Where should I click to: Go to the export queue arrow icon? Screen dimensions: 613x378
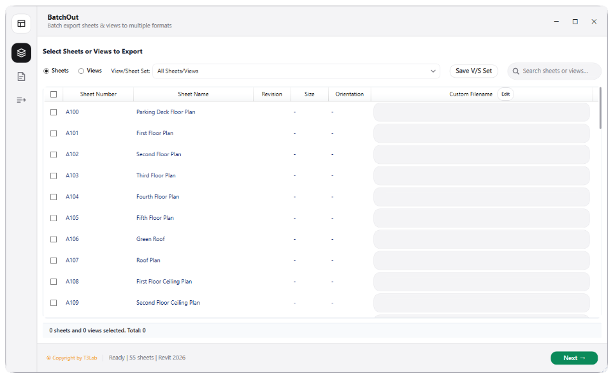point(21,100)
